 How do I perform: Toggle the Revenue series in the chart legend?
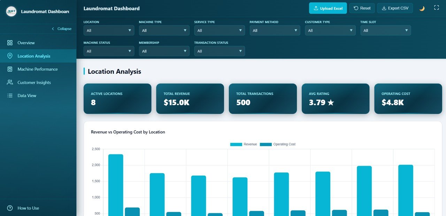(244, 144)
